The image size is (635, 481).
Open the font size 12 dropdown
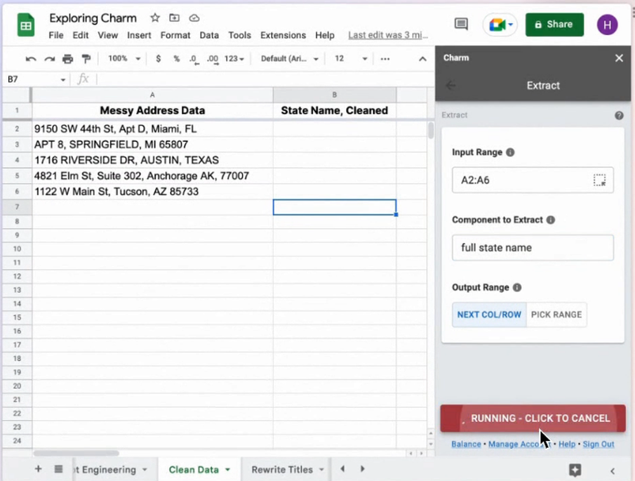(351, 59)
